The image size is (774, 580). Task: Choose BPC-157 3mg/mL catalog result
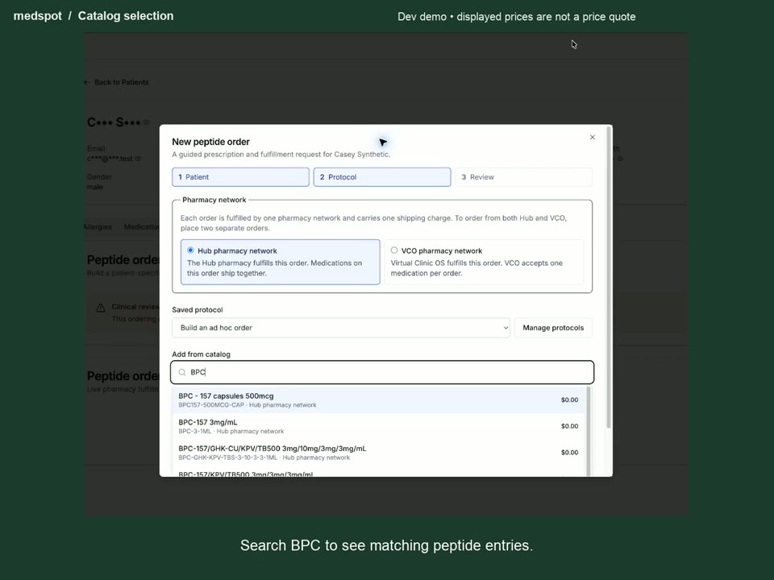click(x=379, y=426)
